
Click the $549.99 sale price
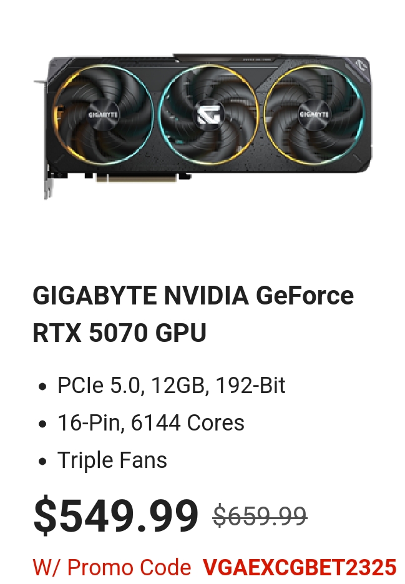[x=115, y=515]
